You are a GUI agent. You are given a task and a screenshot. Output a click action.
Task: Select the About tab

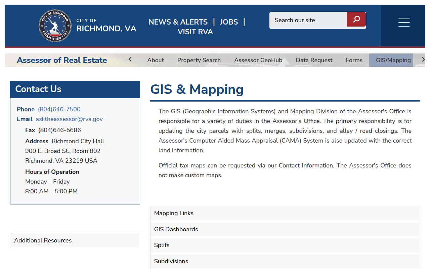coord(156,60)
